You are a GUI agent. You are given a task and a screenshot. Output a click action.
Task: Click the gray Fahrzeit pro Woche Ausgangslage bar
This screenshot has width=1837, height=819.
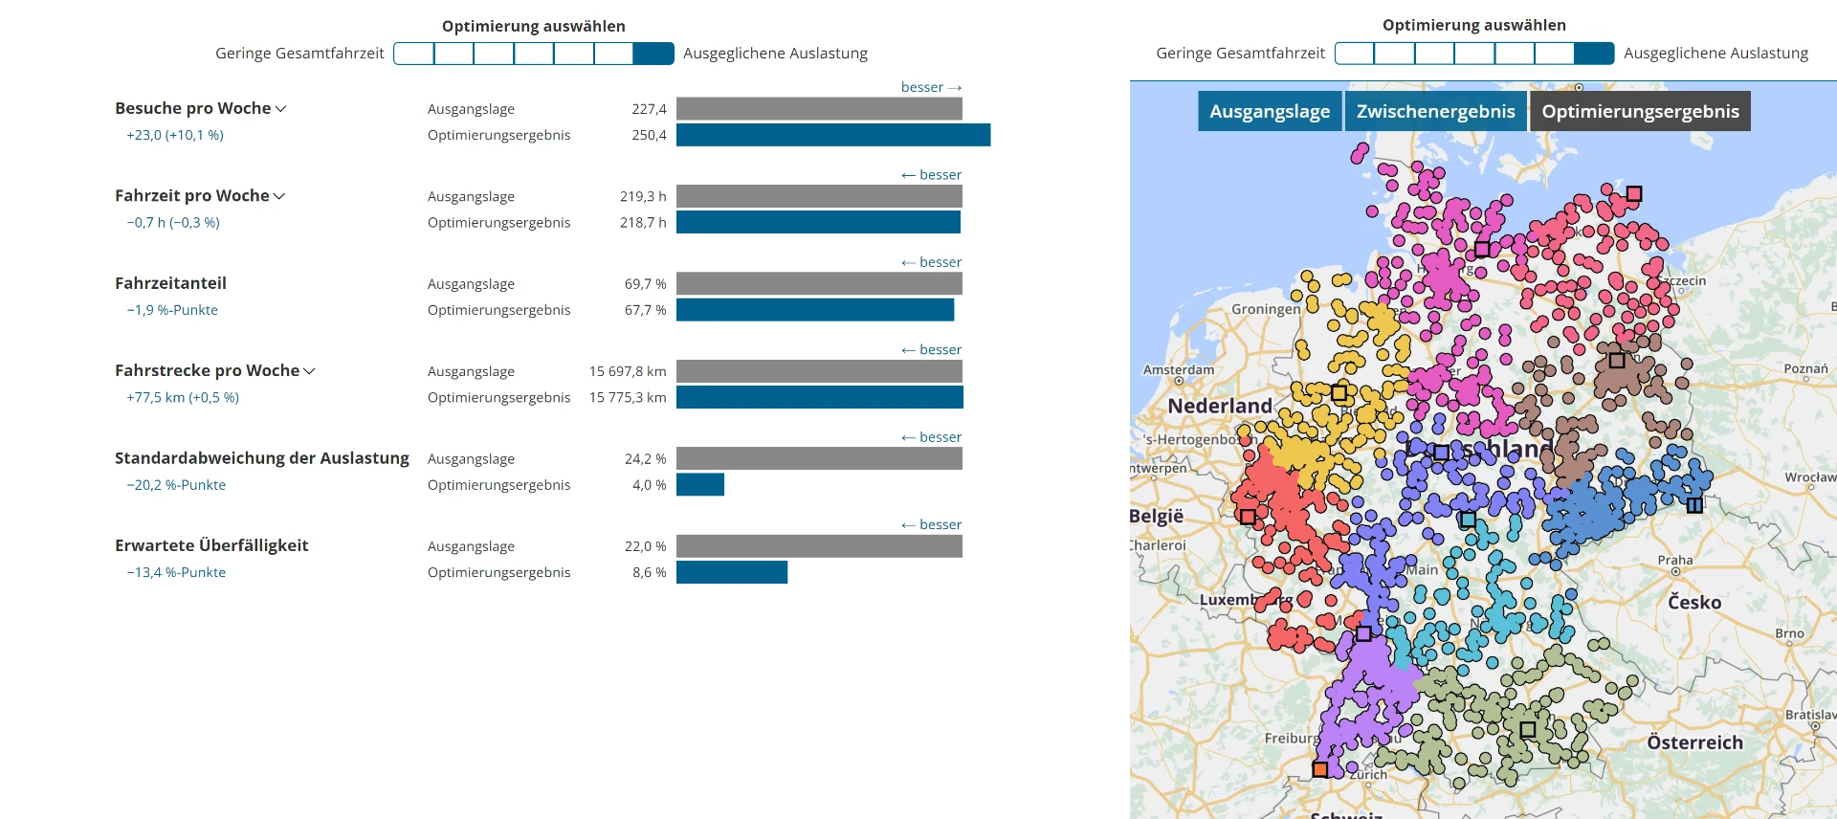pos(819,196)
